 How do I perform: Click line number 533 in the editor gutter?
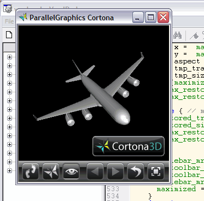click(113, 189)
